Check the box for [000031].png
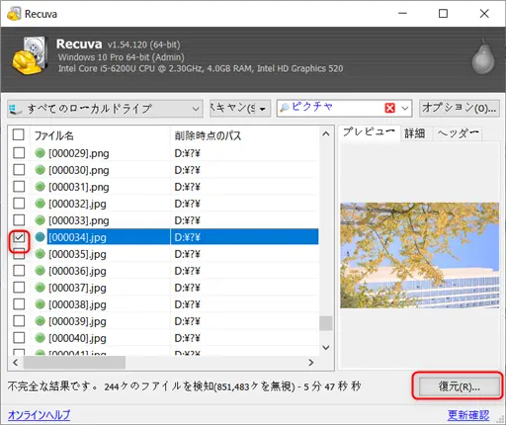Image resolution: width=506 pixels, height=425 pixels. (x=19, y=187)
